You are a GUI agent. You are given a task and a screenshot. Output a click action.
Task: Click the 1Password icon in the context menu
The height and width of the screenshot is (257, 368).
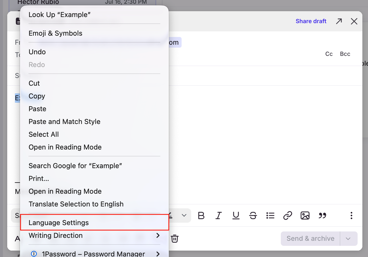(x=34, y=254)
